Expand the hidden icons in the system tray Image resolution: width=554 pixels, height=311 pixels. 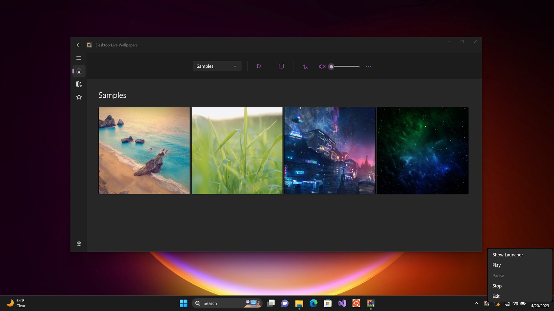476,303
